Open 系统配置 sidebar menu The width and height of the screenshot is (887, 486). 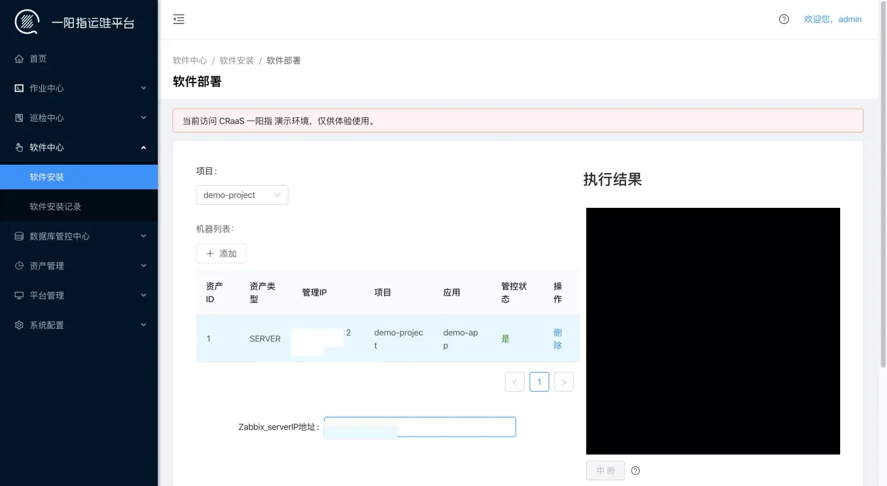click(x=79, y=325)
